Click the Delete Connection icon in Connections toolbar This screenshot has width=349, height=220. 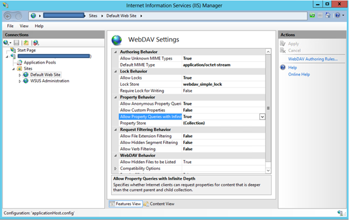pyautogui.click(x=36, y=42)
